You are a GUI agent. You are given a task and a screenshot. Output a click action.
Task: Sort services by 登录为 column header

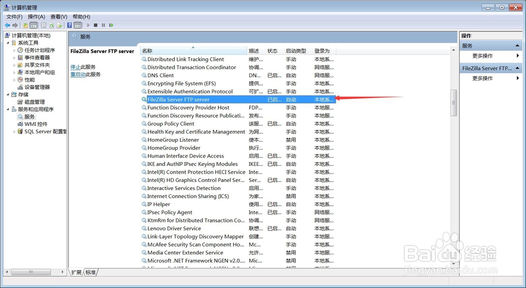323,51
